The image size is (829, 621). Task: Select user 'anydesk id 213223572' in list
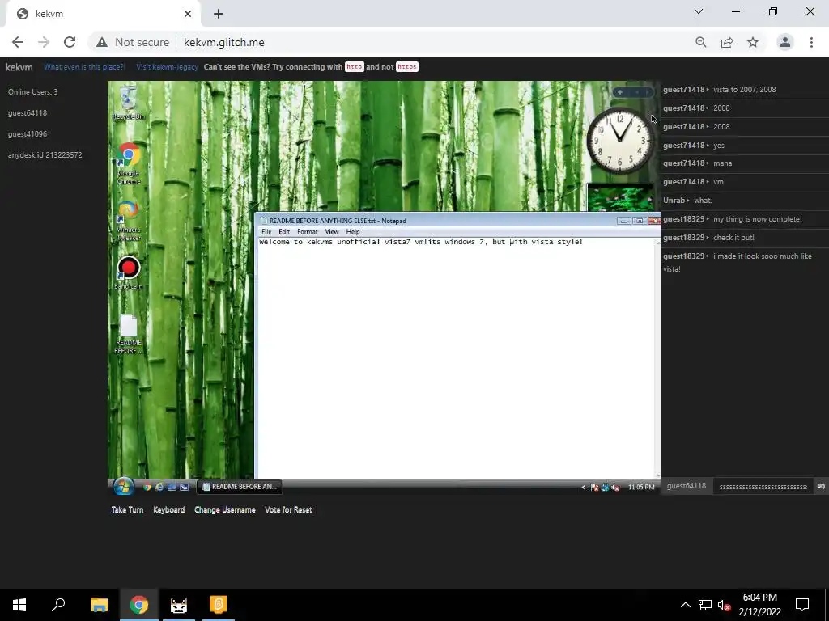pyautogui.click(x=45, y=155)
